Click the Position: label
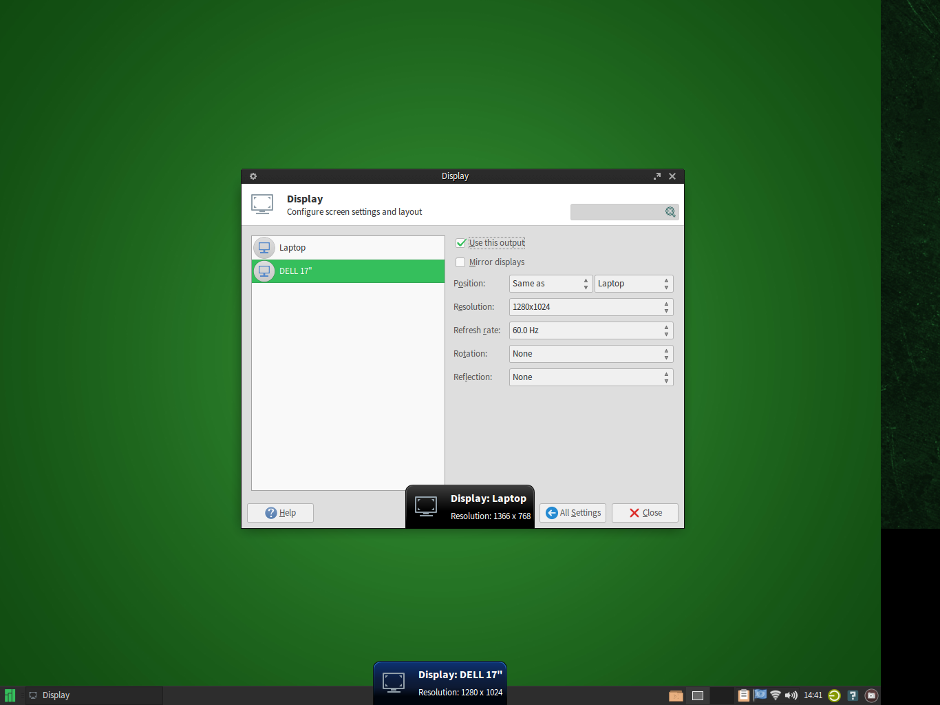This screenshot has width=940, height=705. [x=469, y=284]
